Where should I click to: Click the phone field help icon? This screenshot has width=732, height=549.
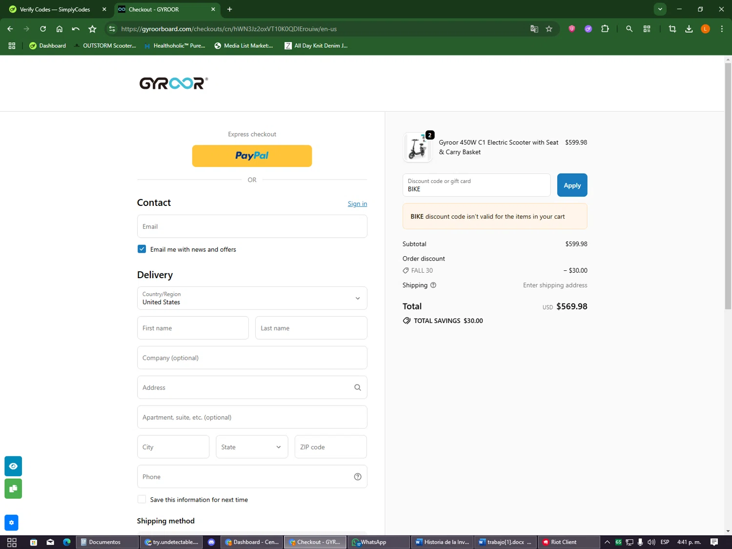click(x=358, y=477)
